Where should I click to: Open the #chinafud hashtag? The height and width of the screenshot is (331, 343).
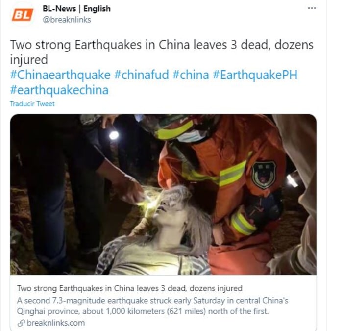tap(142, 75)
